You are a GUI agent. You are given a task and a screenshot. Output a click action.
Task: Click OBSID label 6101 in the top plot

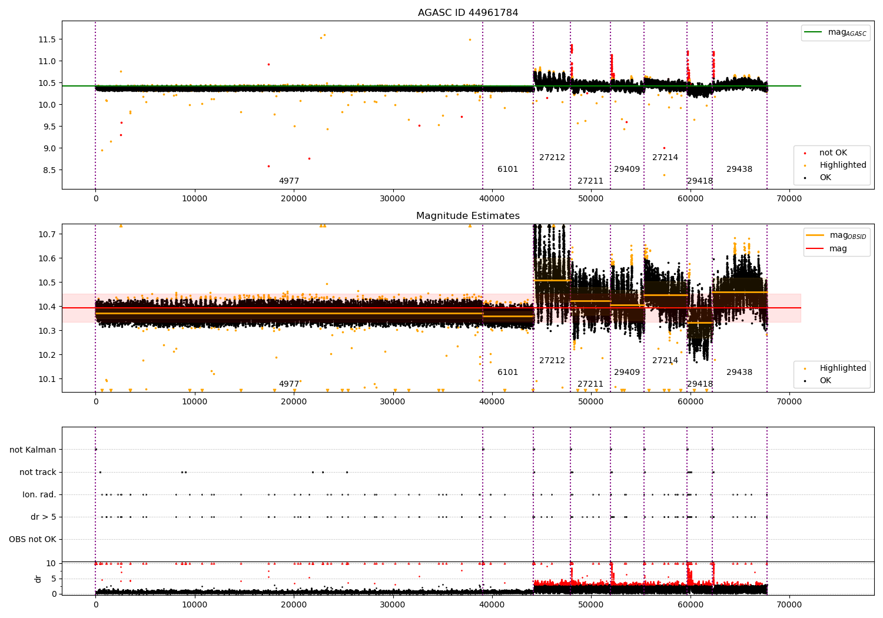pyautogui.click(x=508, y=170)
